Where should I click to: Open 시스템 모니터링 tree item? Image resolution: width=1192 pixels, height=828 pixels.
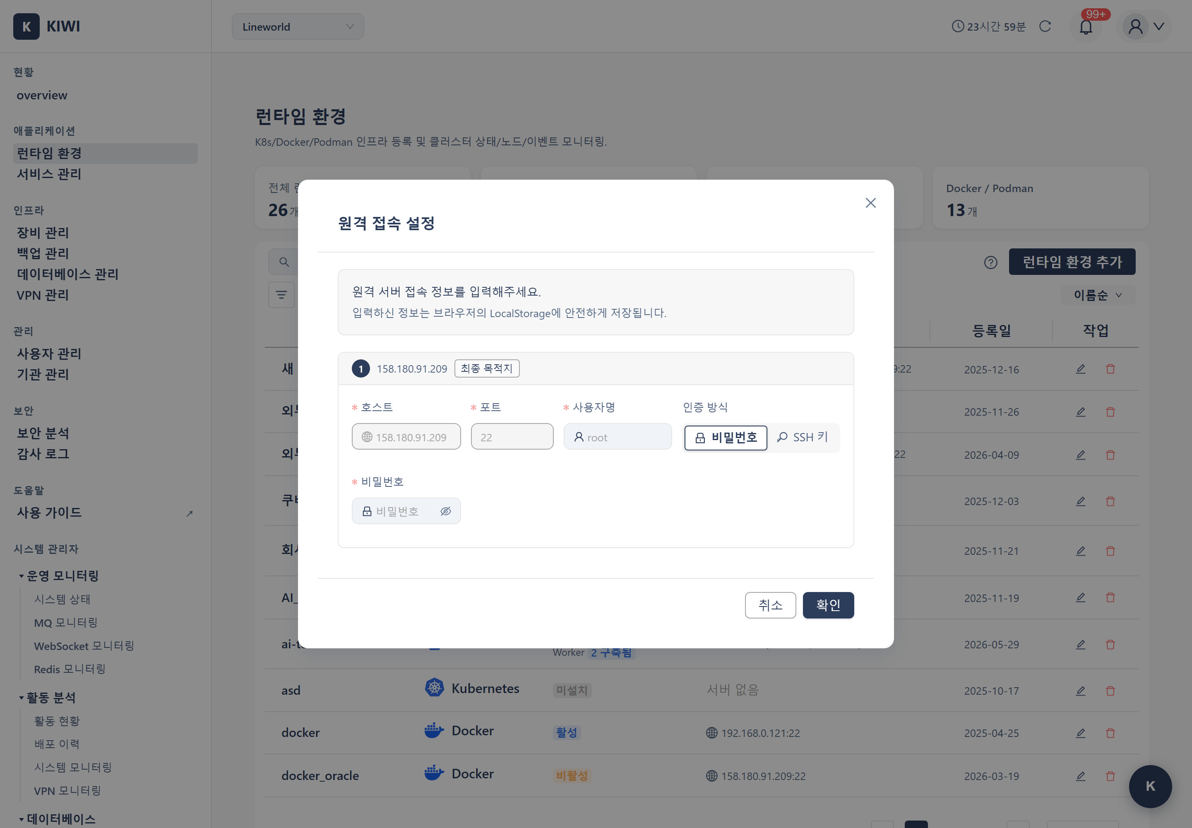click(73, 767)
